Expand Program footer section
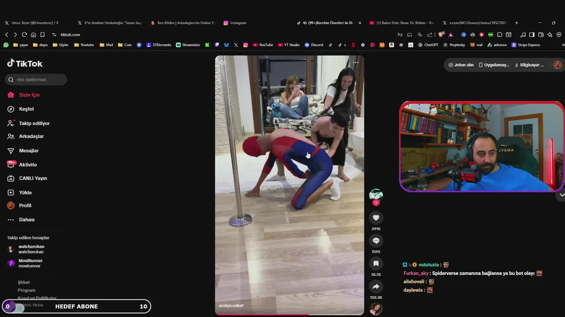 point(26,290)
